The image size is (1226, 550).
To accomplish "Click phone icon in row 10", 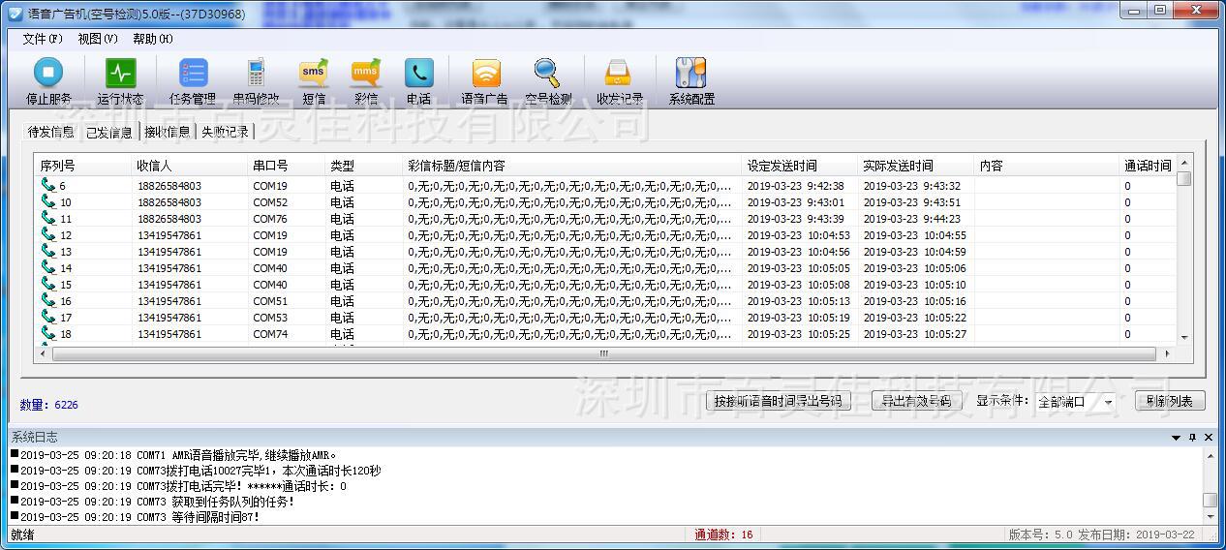I will [x=48, y=201].
